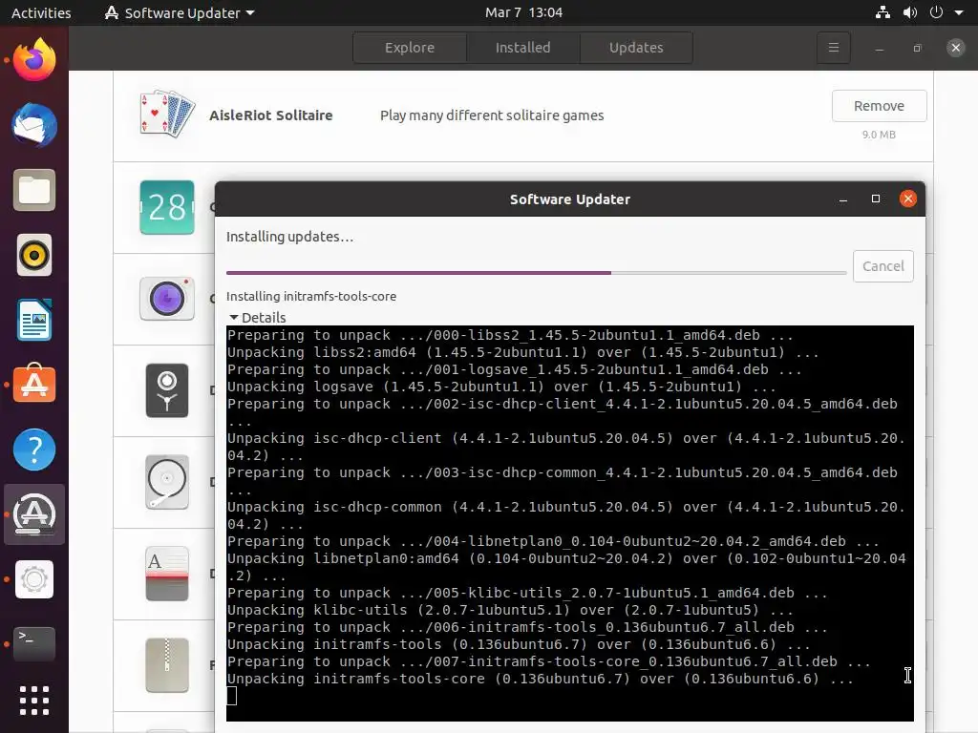
Task: Switch to the Updates tab
Action: coord(636,48)
